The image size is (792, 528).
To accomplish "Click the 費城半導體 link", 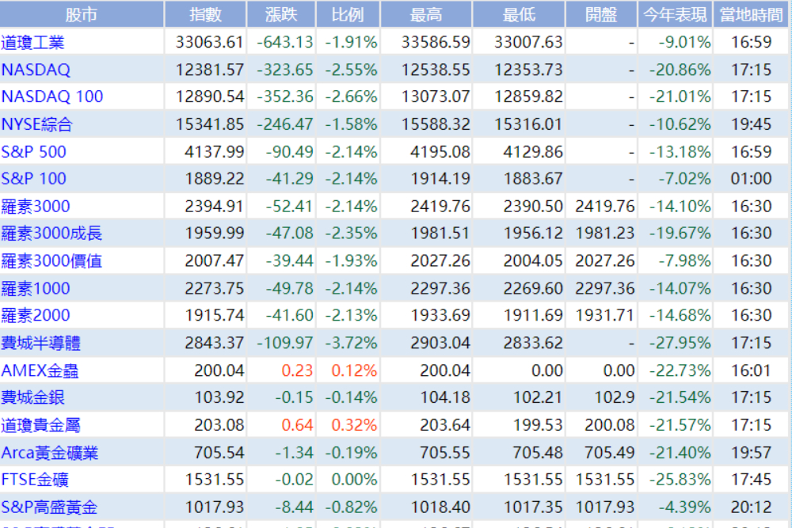I will (x=41, y=344).
